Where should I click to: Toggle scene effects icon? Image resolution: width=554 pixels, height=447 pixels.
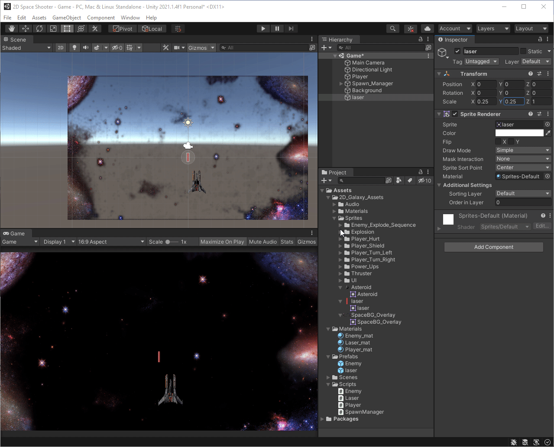click(97, 48)
